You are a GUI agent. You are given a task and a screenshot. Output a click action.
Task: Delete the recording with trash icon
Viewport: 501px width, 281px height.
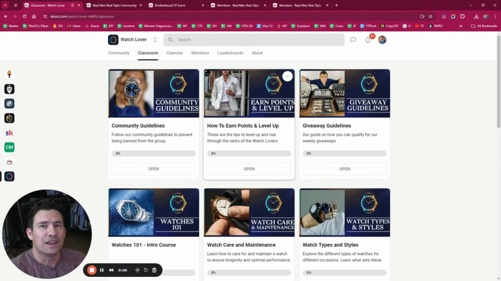coord(154,270)
